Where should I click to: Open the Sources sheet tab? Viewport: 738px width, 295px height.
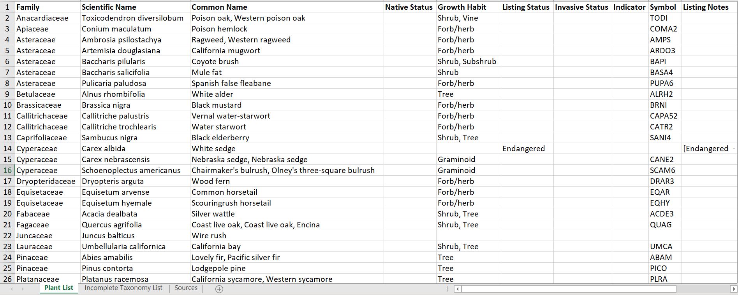(186, 288)
